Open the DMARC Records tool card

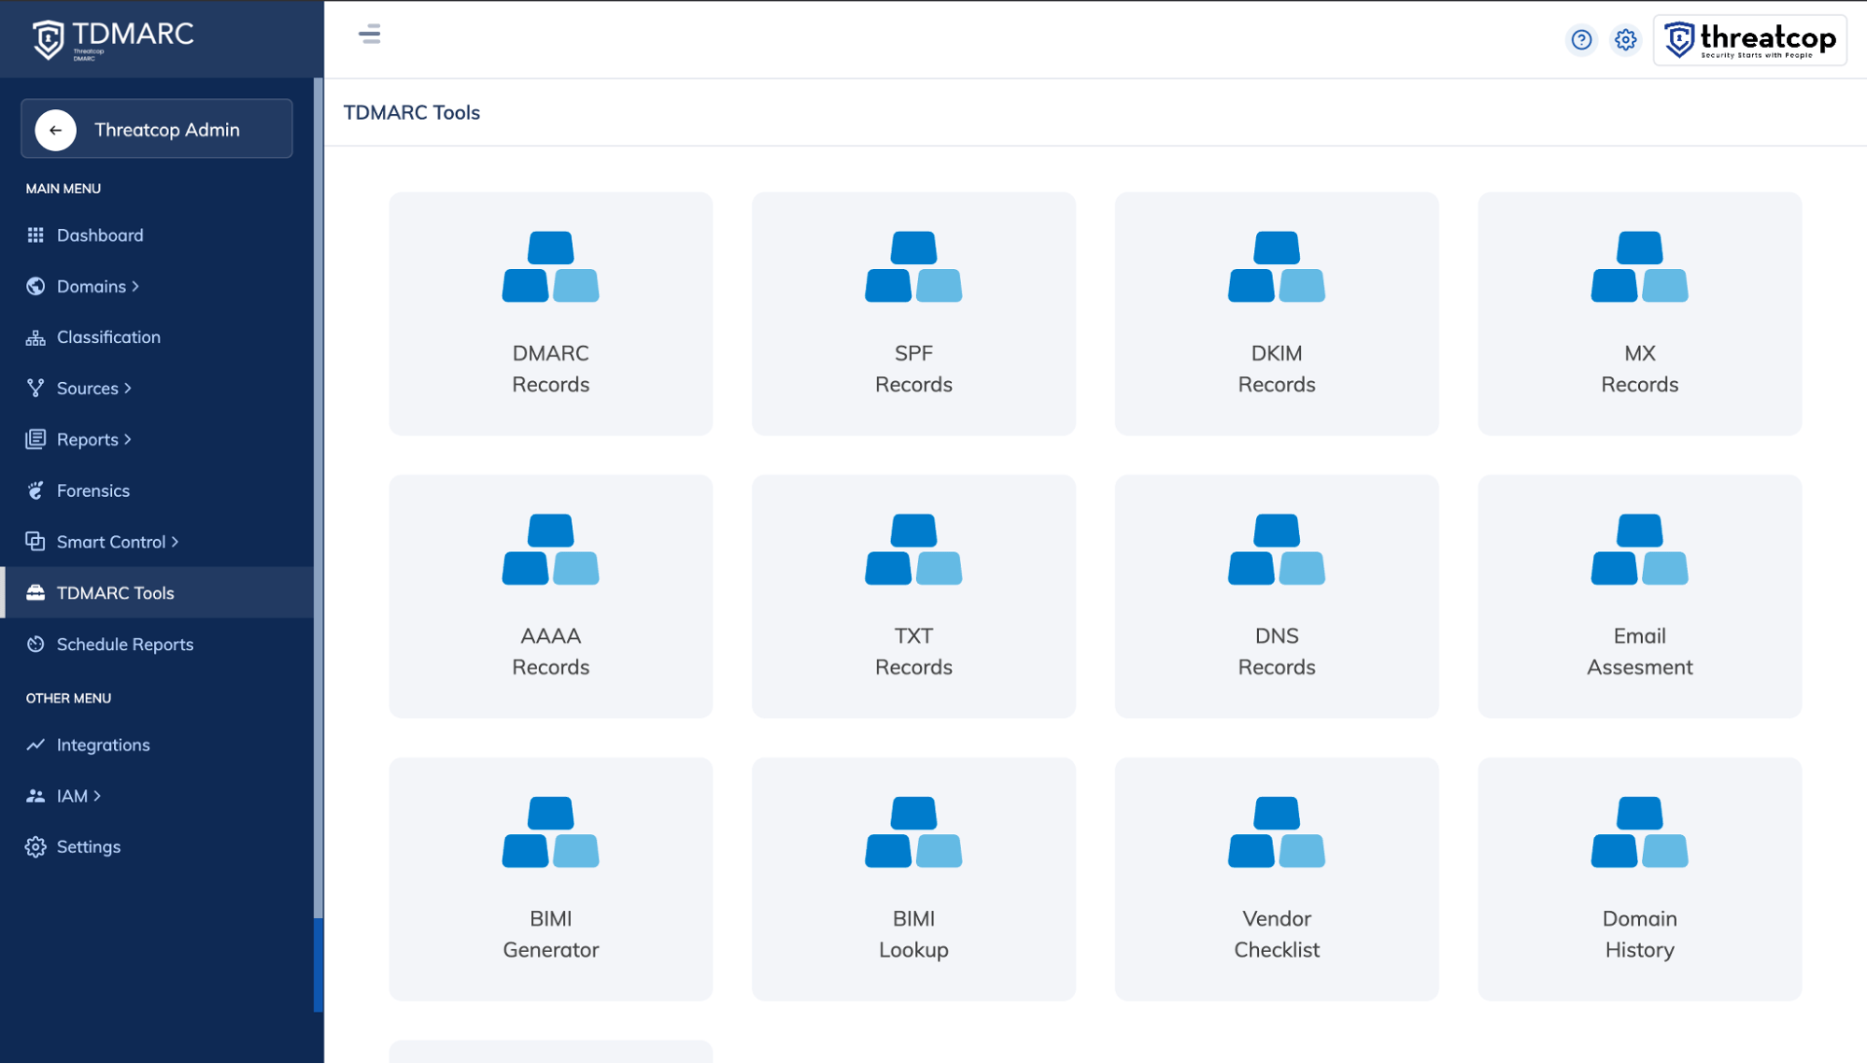pos(550,314)
